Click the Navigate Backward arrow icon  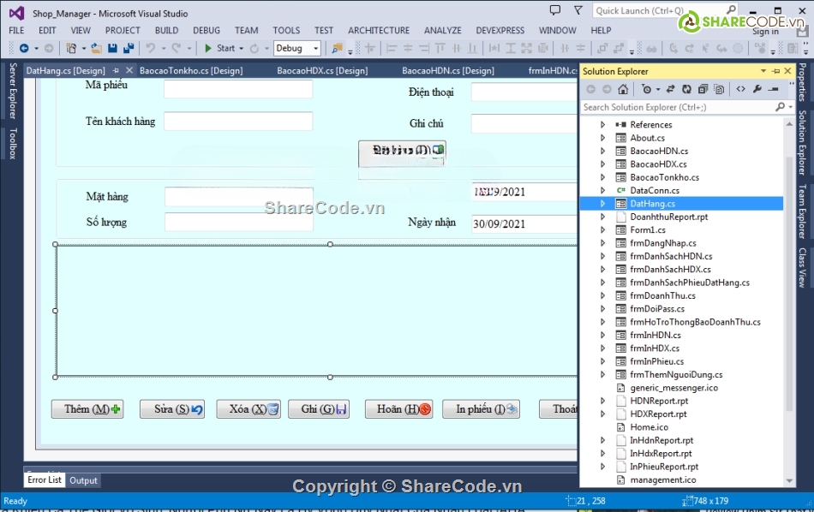pyautogui.click(x=24, y=48)
